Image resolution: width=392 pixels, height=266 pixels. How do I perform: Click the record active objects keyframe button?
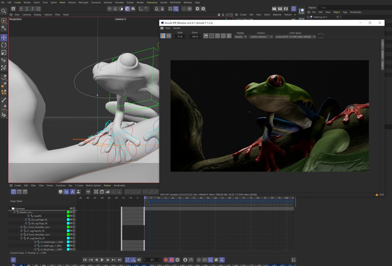166,260
